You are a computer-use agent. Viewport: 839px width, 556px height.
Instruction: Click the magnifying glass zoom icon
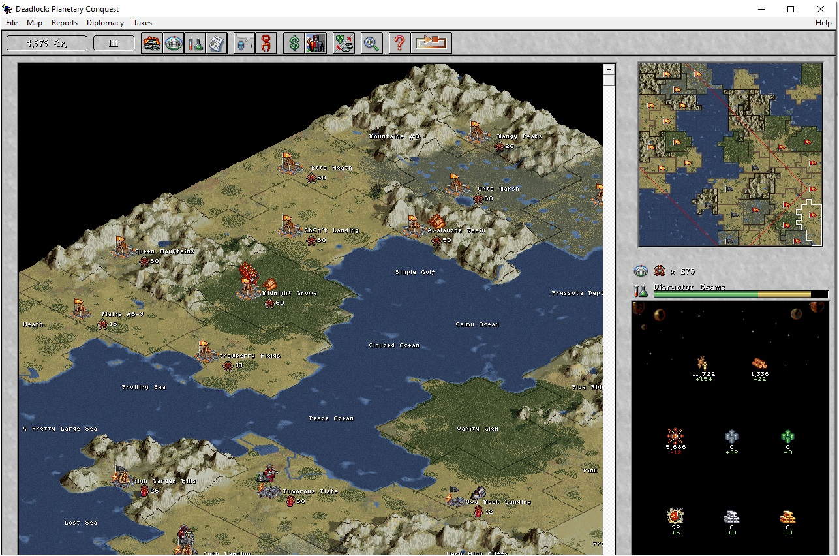tap(371, 44)
